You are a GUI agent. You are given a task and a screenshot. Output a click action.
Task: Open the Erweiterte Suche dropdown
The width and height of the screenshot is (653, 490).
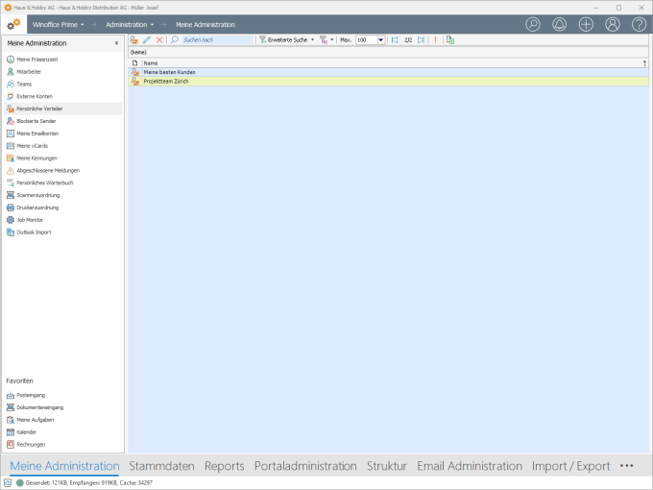point(287,40)
